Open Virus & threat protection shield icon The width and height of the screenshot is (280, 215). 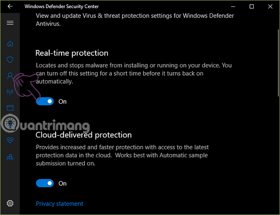[10, 60]
